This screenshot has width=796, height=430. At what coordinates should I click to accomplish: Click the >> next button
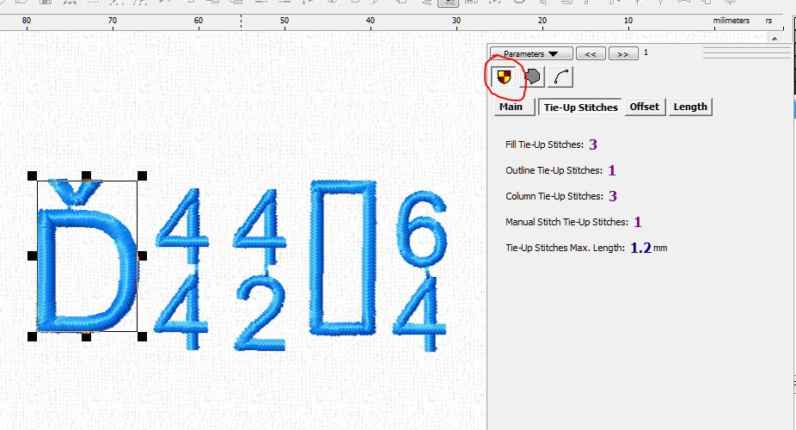[x=622, y=53]
